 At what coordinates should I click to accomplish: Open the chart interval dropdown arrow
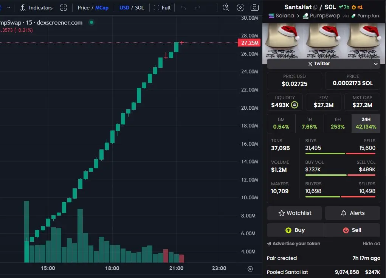pyautogui.click(x=9, y=8)
